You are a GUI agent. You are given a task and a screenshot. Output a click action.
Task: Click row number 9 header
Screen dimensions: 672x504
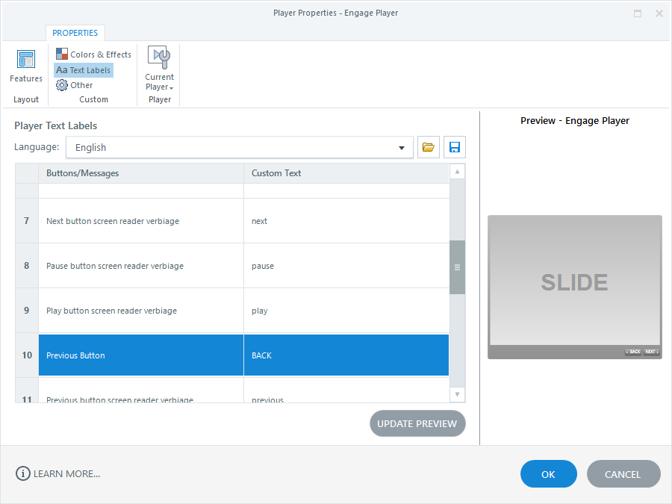click(27, 311)
